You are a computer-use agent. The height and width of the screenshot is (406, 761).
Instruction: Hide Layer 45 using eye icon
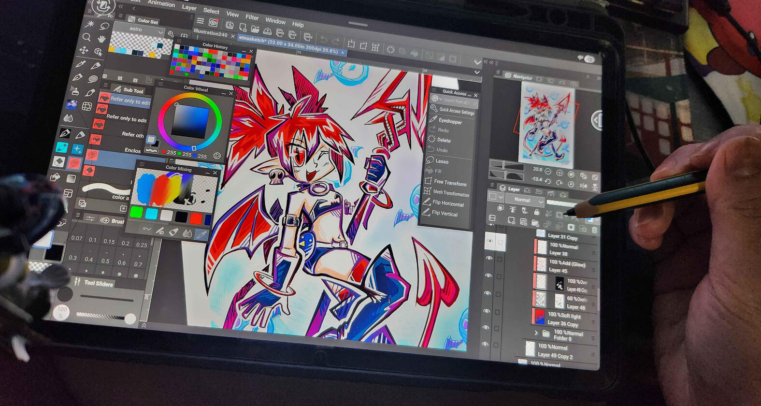[488, 259]
